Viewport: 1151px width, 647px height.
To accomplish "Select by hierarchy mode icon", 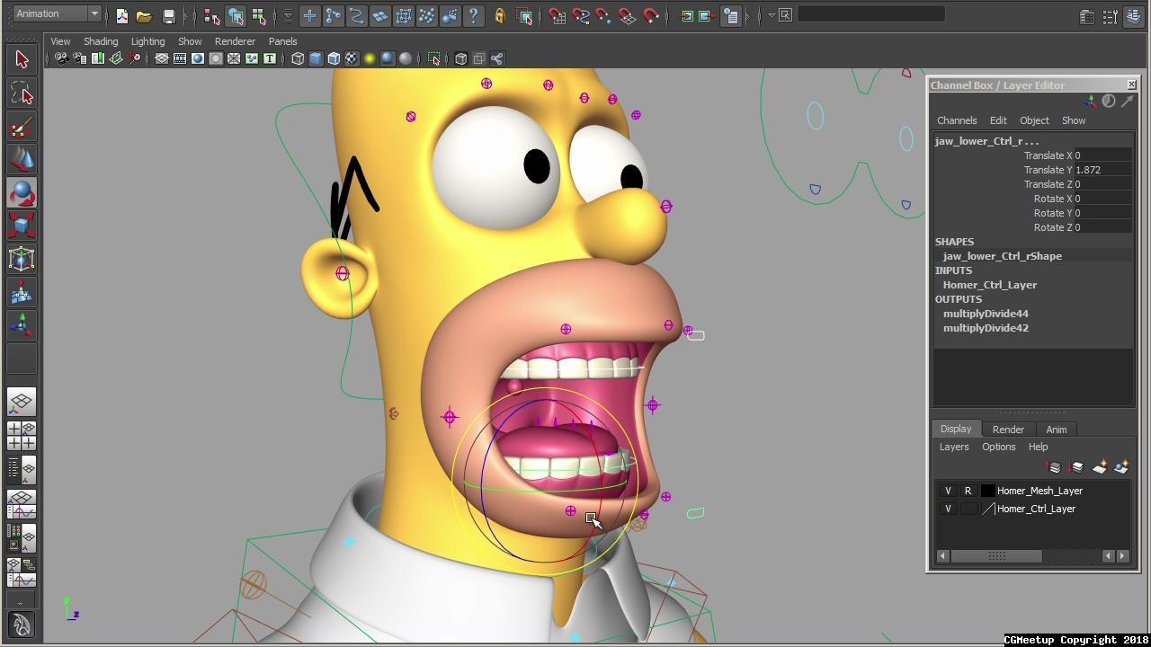I will coord(212,16).
